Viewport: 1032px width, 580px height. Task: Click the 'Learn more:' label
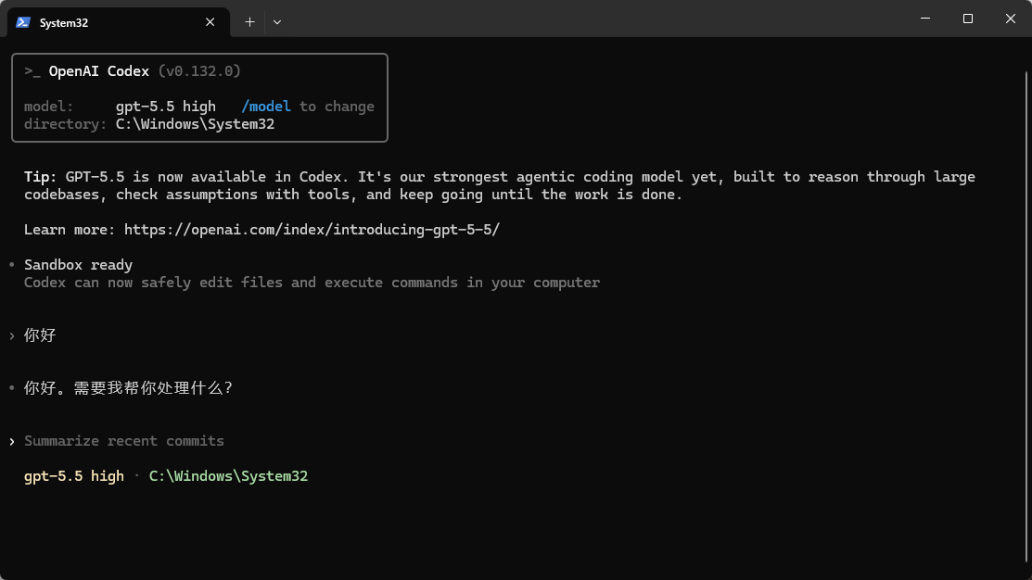(70, 230)
